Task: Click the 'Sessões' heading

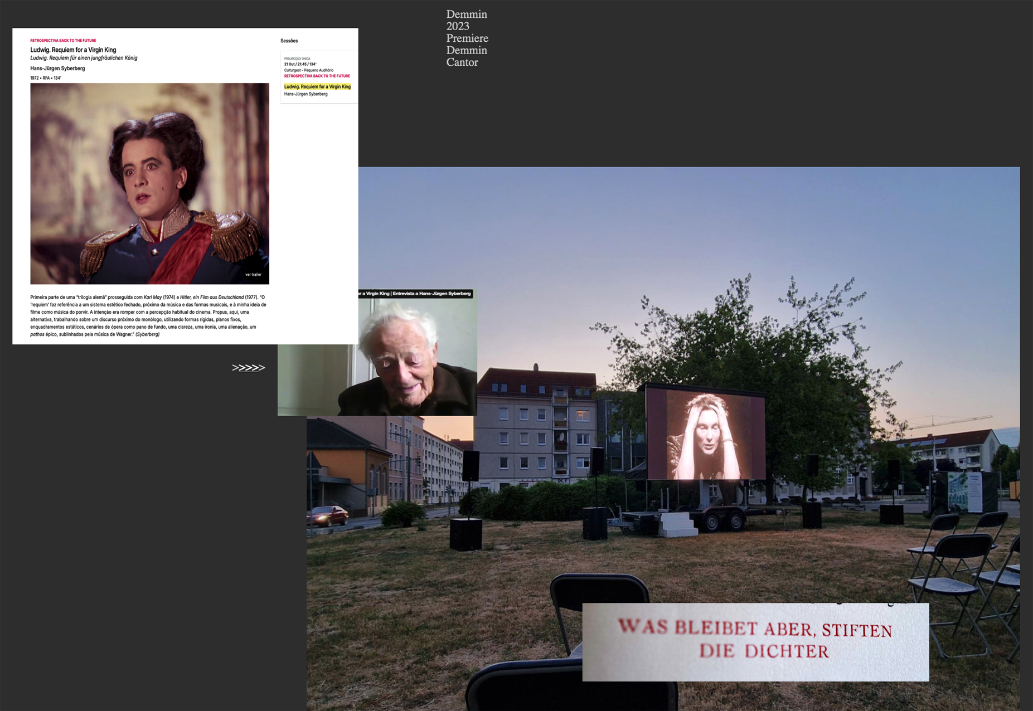Action: pyautogui.click(x=289, y=41)
